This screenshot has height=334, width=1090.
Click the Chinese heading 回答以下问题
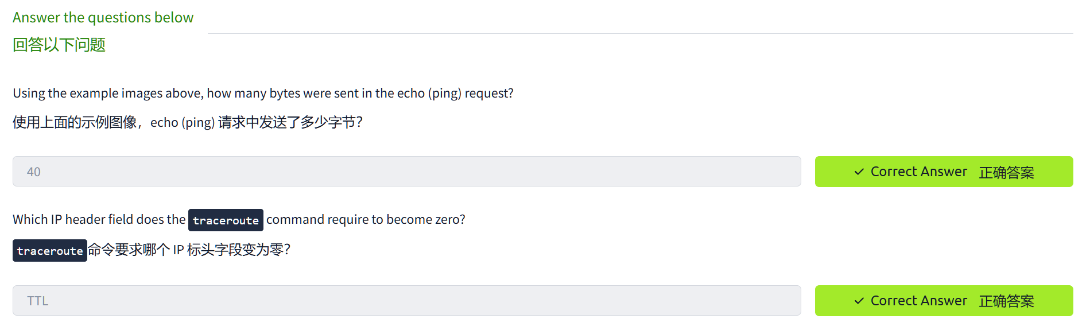point(59,45)
